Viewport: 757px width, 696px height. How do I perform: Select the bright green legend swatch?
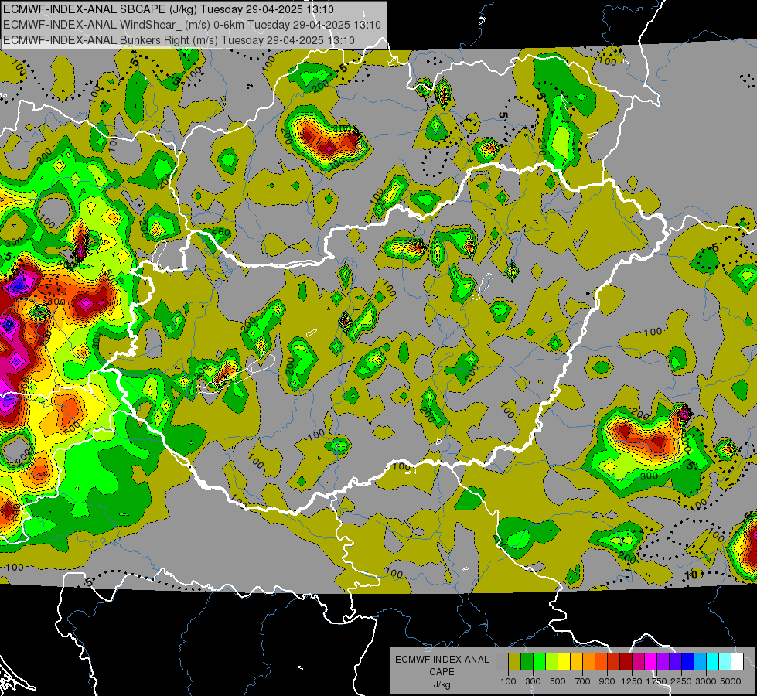click(x=539, y=662)
